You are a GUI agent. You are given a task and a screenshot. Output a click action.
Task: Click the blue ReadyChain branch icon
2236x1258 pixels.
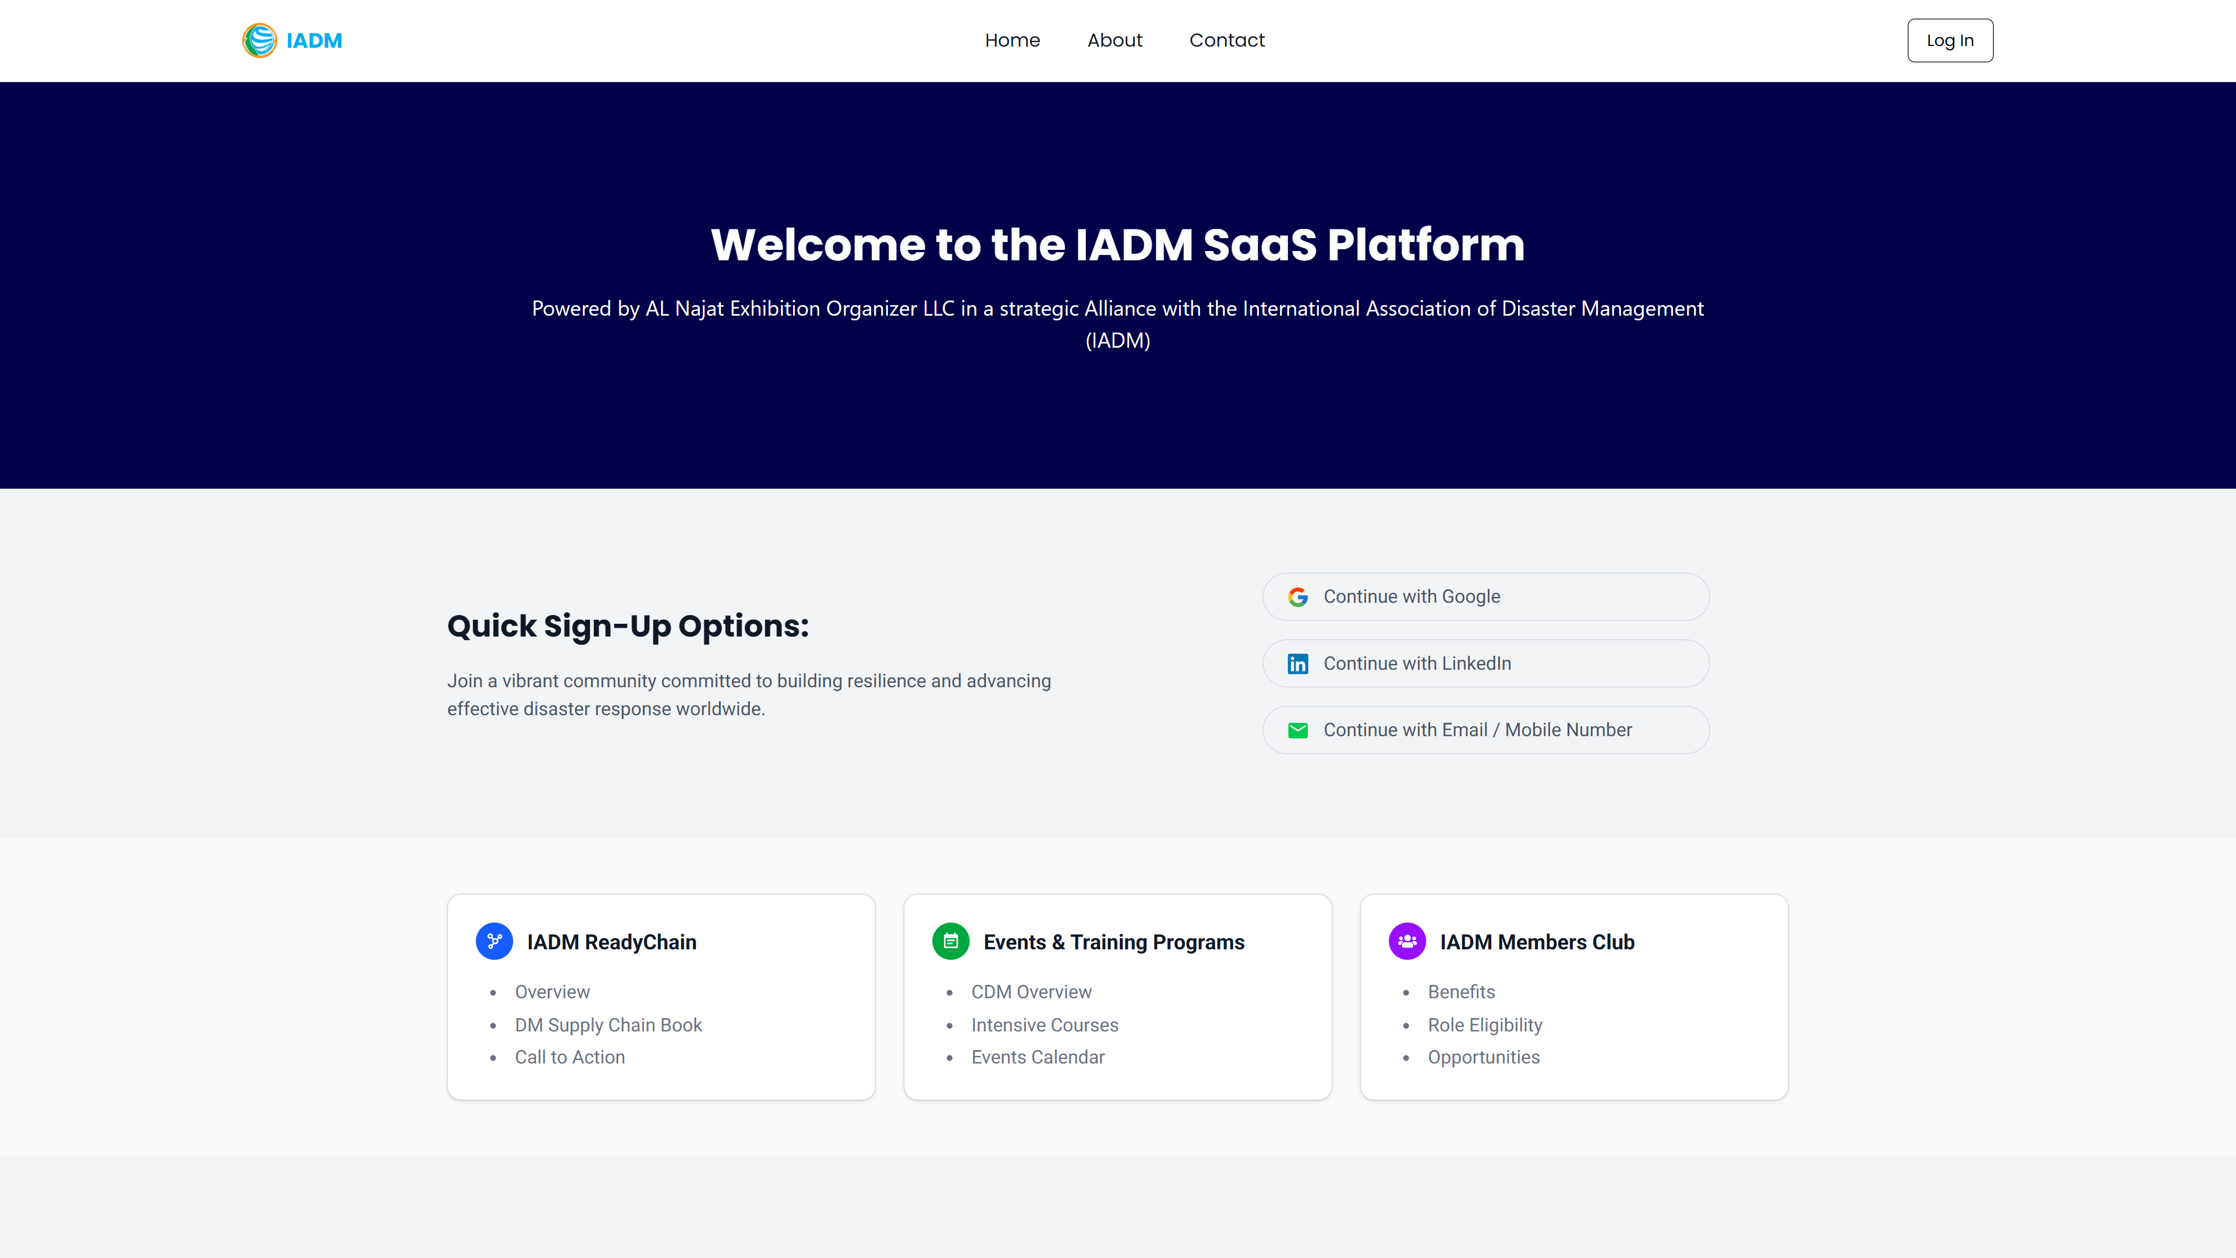494,941
